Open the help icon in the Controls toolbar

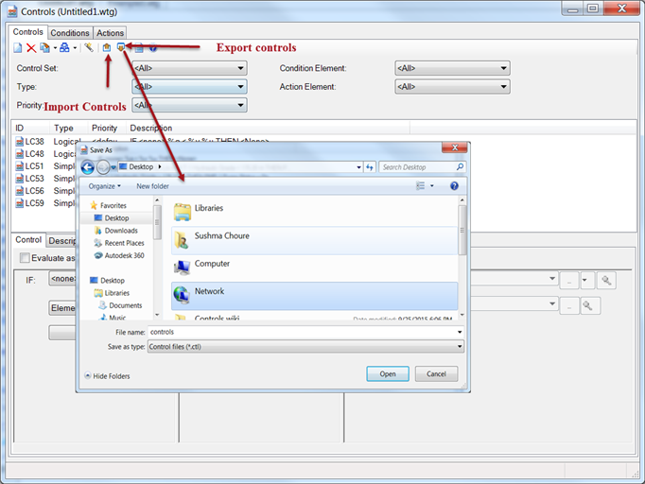click(153, 48)
